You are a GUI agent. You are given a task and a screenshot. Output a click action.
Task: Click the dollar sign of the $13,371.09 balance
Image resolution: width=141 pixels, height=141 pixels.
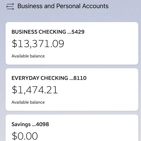[x=14, y=44]
